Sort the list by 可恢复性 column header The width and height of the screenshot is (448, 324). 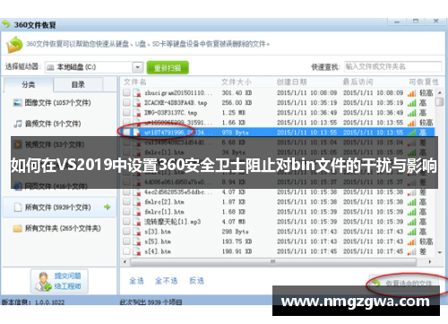(424, 81)
